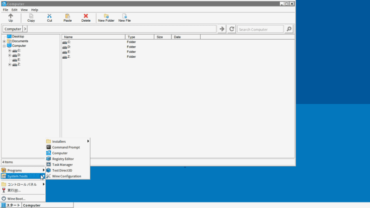The height and width of the screenshot is (208, 370).
Task: Expand the Z: drive tree node
Action: pos(10,65)
